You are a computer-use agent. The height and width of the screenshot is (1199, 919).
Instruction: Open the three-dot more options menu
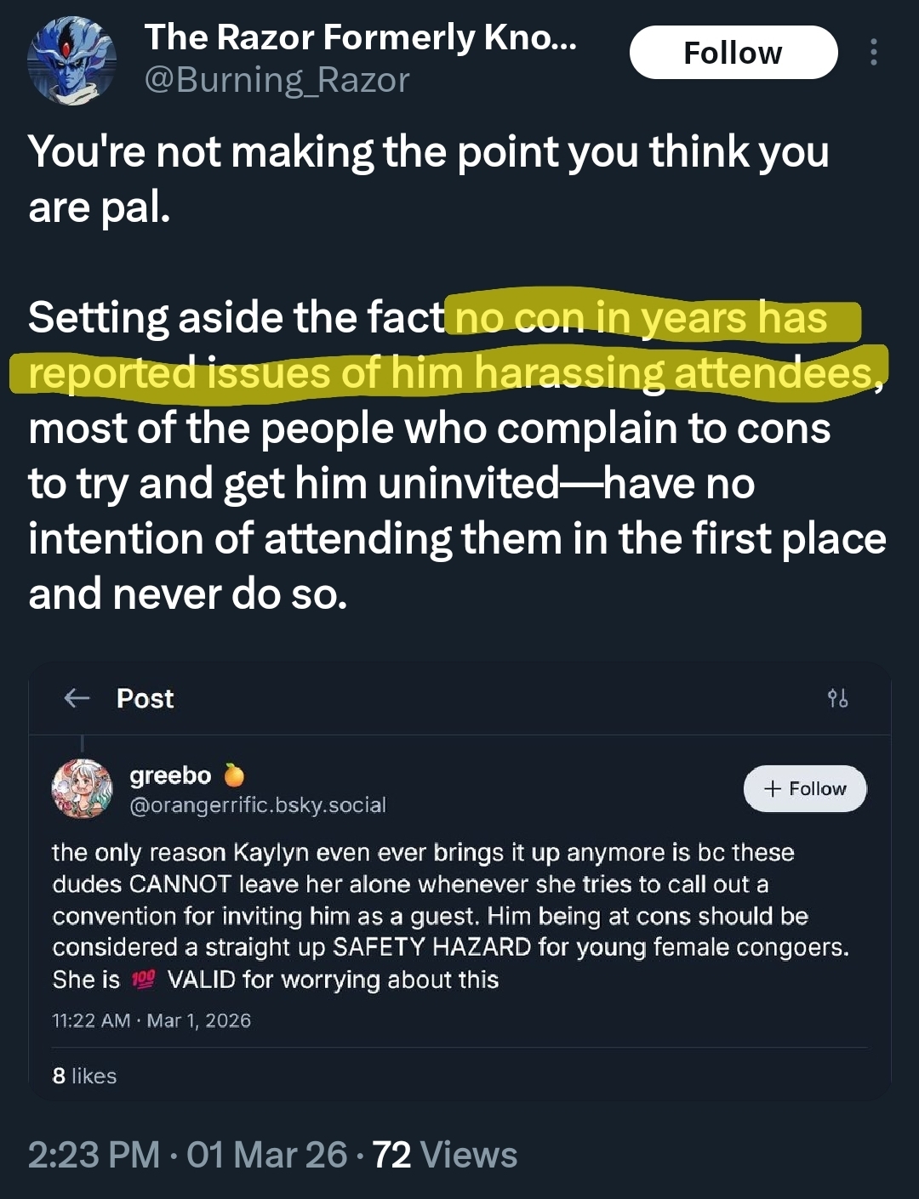point(873,53)
